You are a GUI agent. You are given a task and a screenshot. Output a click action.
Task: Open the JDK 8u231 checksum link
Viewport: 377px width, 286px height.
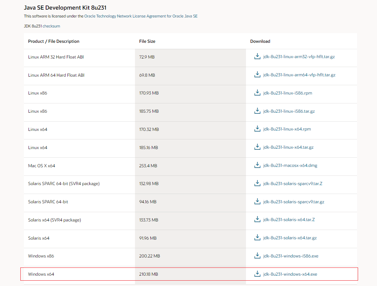[x=51, y=26]
